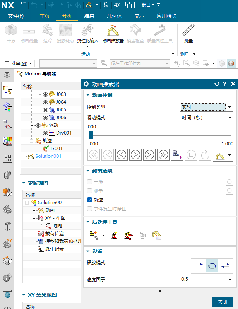
Task: Step forward one frame
Action: point(149,155)
